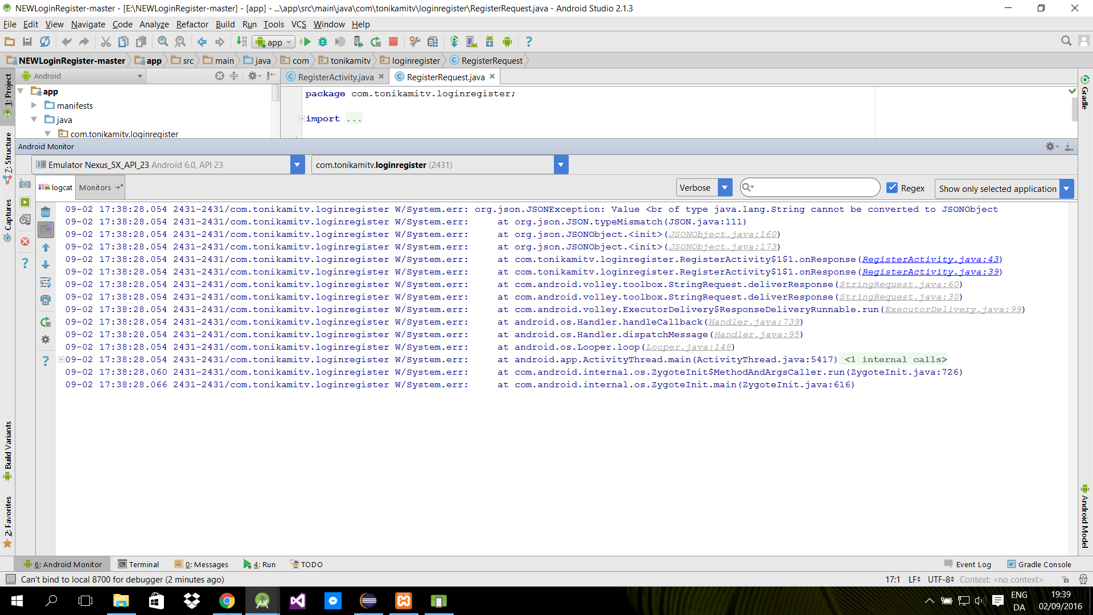1093x615 pixels.
Task: Terminate application with red X icon
Action: pyautogui.click(x=25, y=241)
